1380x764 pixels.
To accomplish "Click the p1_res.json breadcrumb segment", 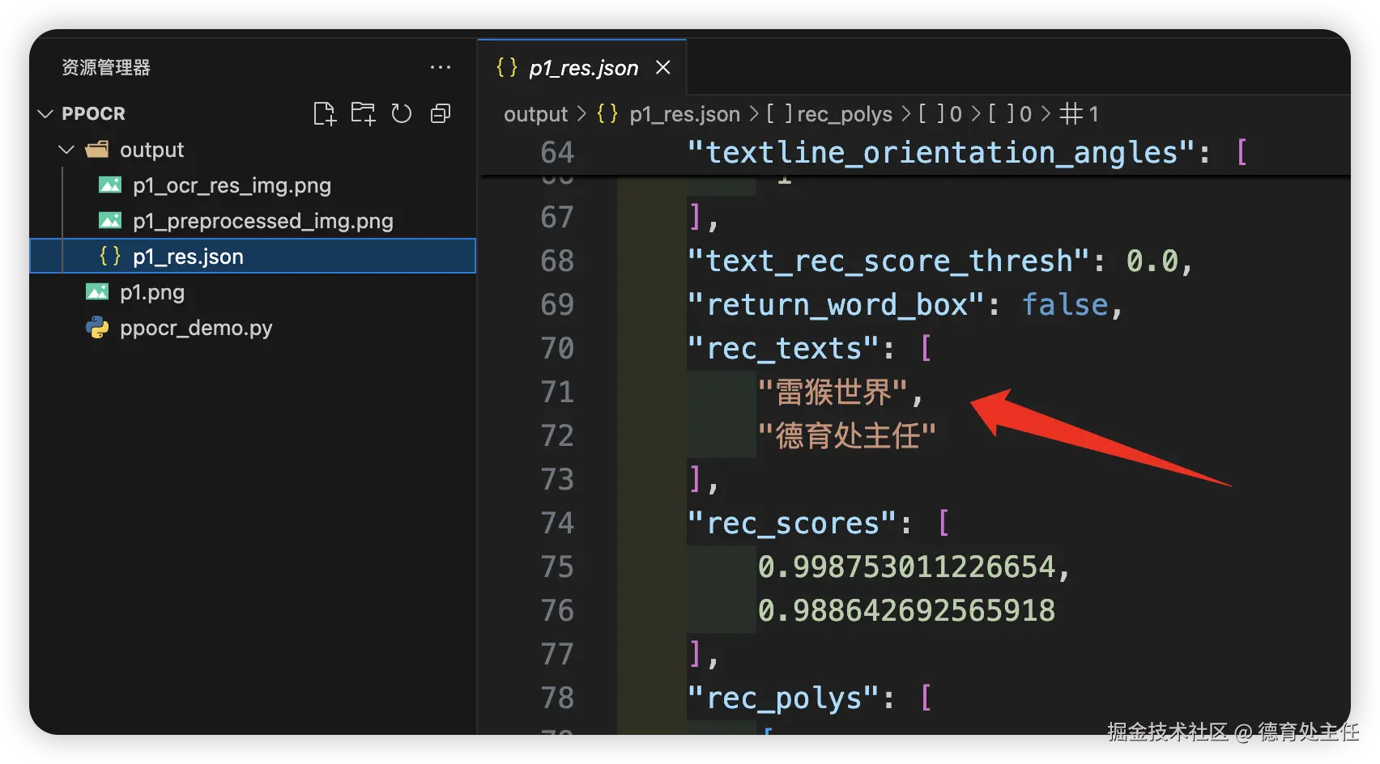I will tap(684, 114).
